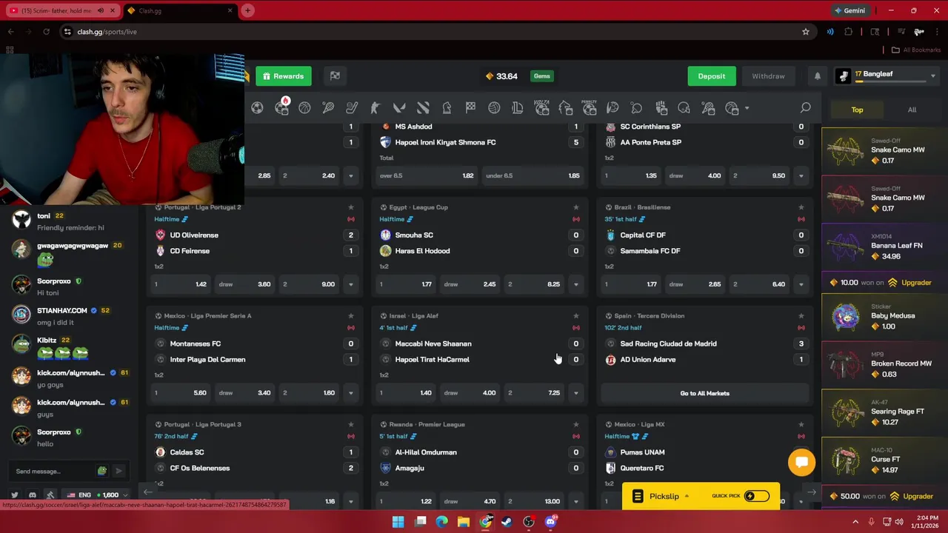Viewport: 948px width, 533px height.
Task: Select the Volleyball sport icon
Action: [494, 108]
